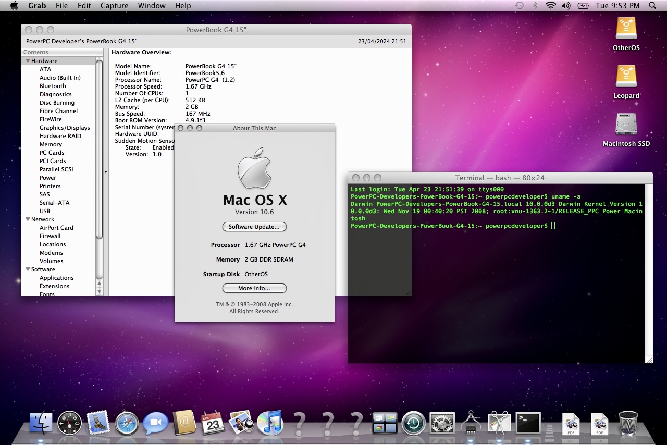Open the volume control in menu bar

(x=566, y=6)
